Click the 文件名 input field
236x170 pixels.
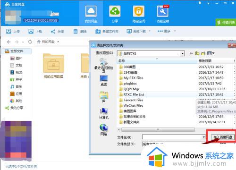pyautogui.click(x=172, y=137)
